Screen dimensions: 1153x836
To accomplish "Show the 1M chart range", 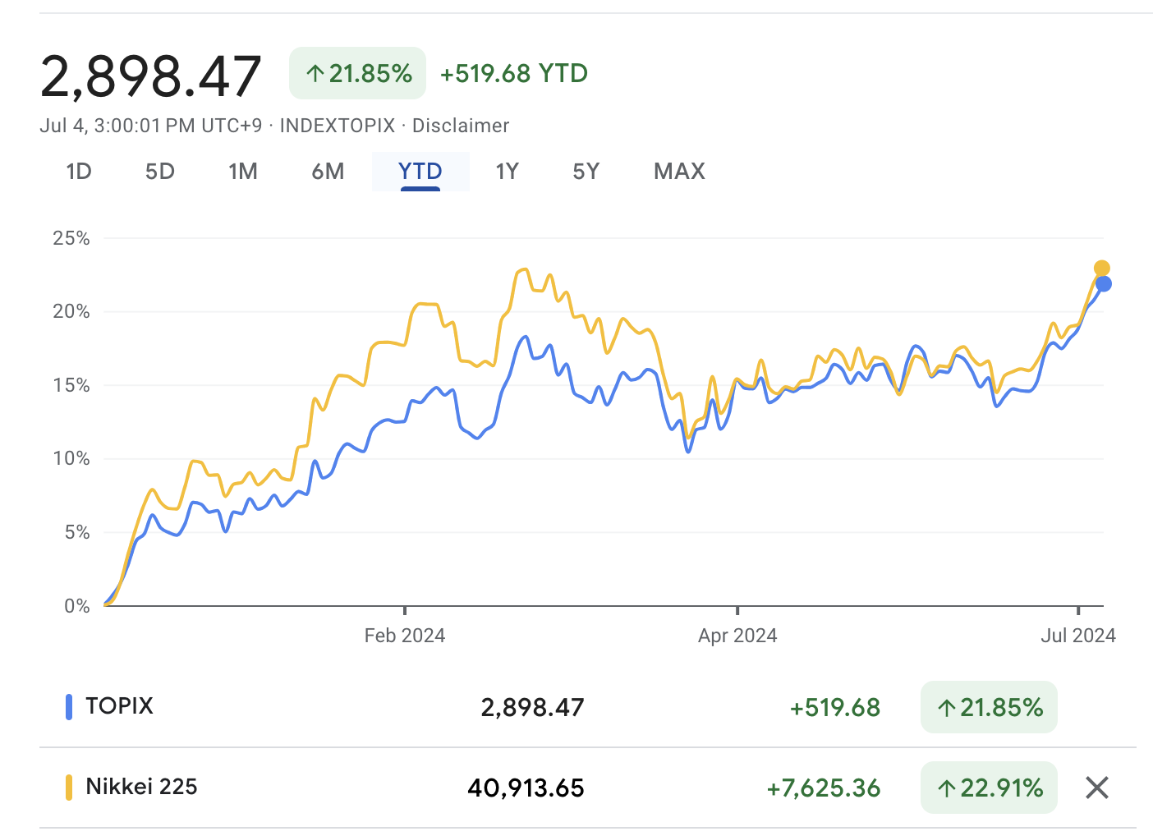I will click(243, 172).
